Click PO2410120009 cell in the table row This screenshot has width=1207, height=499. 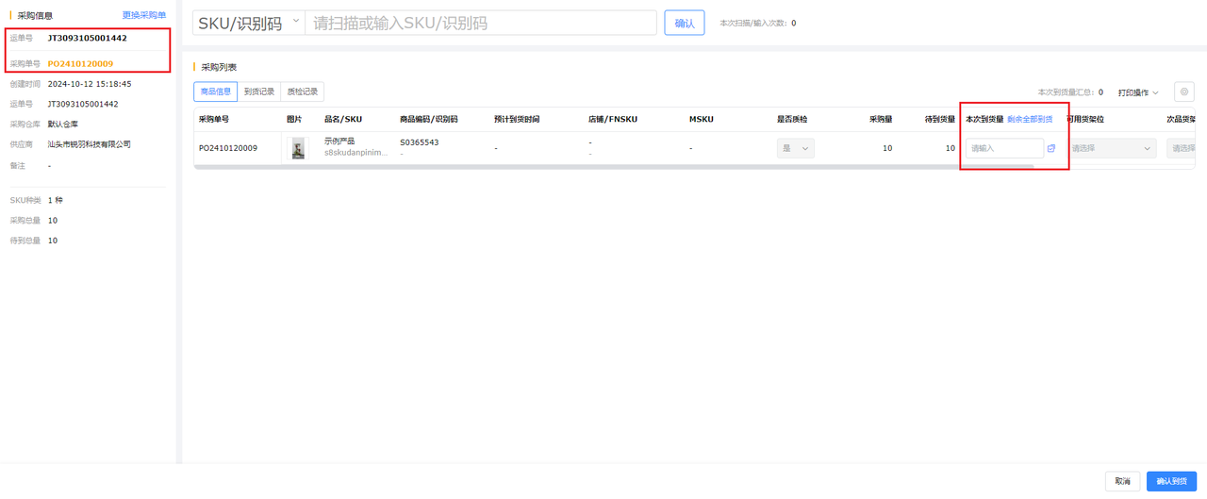(227, 148)
